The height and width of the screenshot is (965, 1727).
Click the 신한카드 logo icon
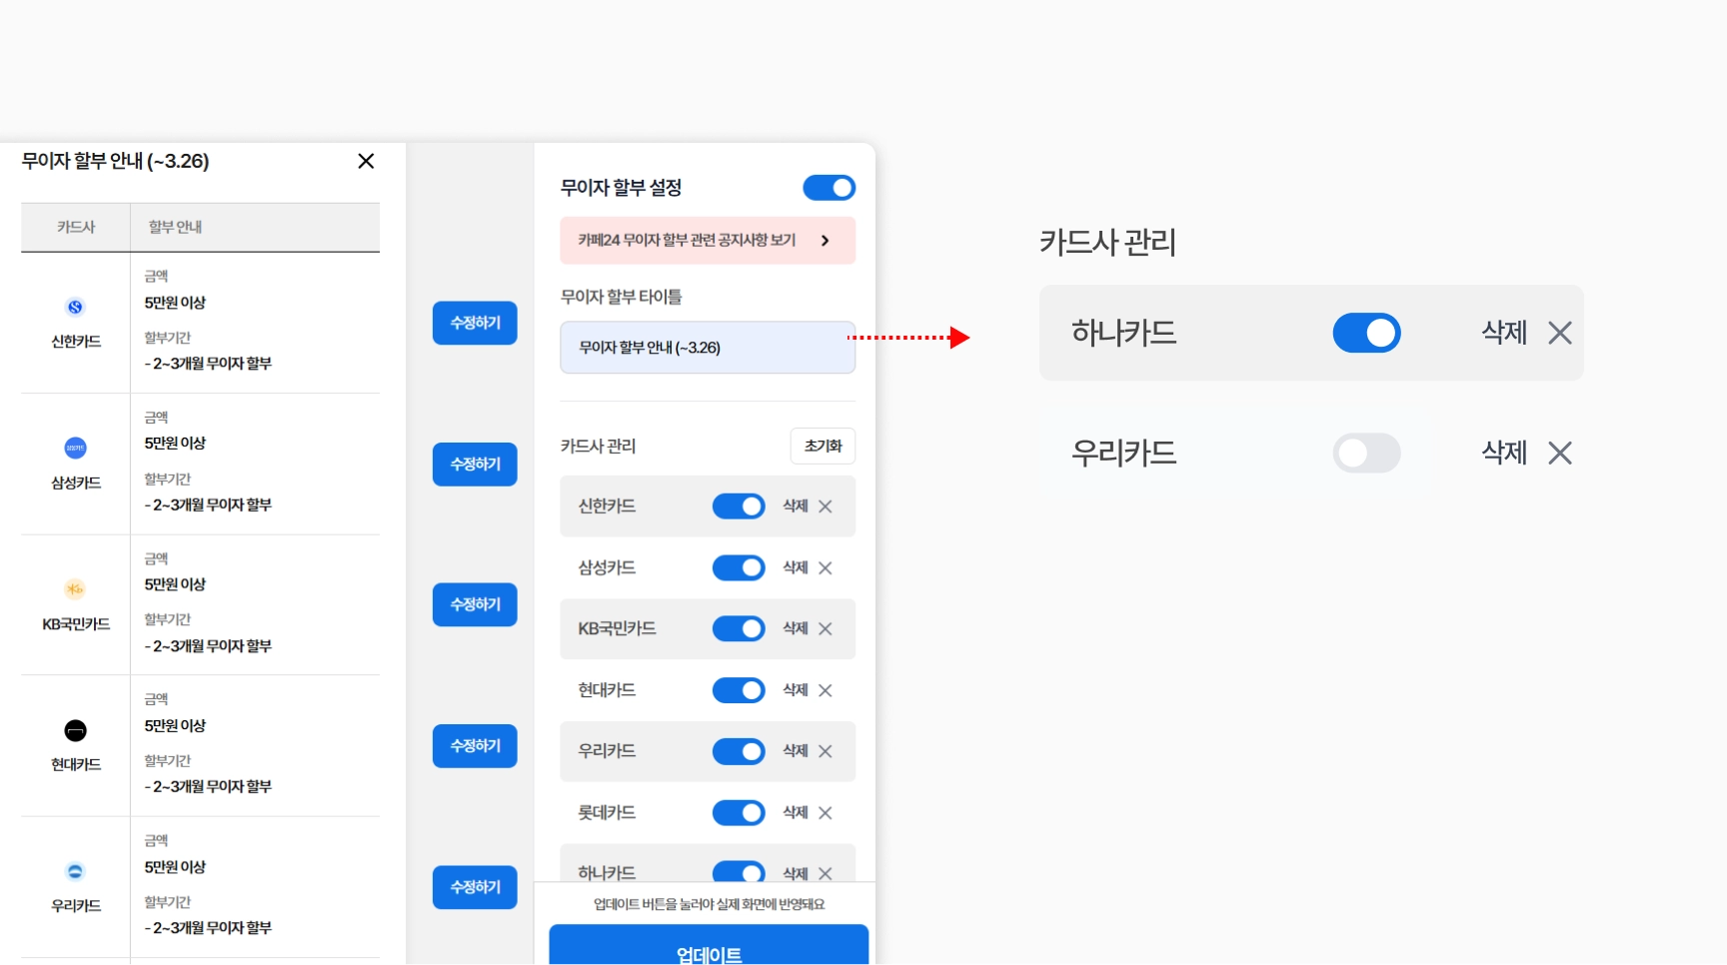point(75,307)
